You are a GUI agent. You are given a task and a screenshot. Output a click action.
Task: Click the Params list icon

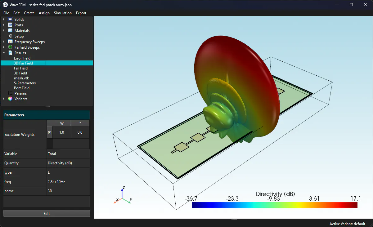click(10, 93)
